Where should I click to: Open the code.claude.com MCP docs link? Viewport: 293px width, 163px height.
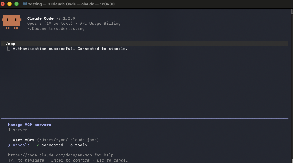50,155
